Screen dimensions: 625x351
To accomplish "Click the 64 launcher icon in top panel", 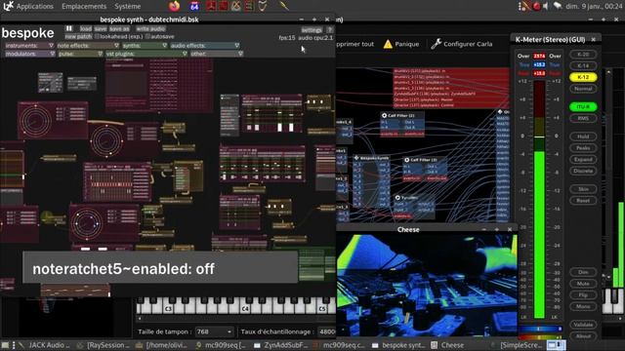I will [194, 6].
